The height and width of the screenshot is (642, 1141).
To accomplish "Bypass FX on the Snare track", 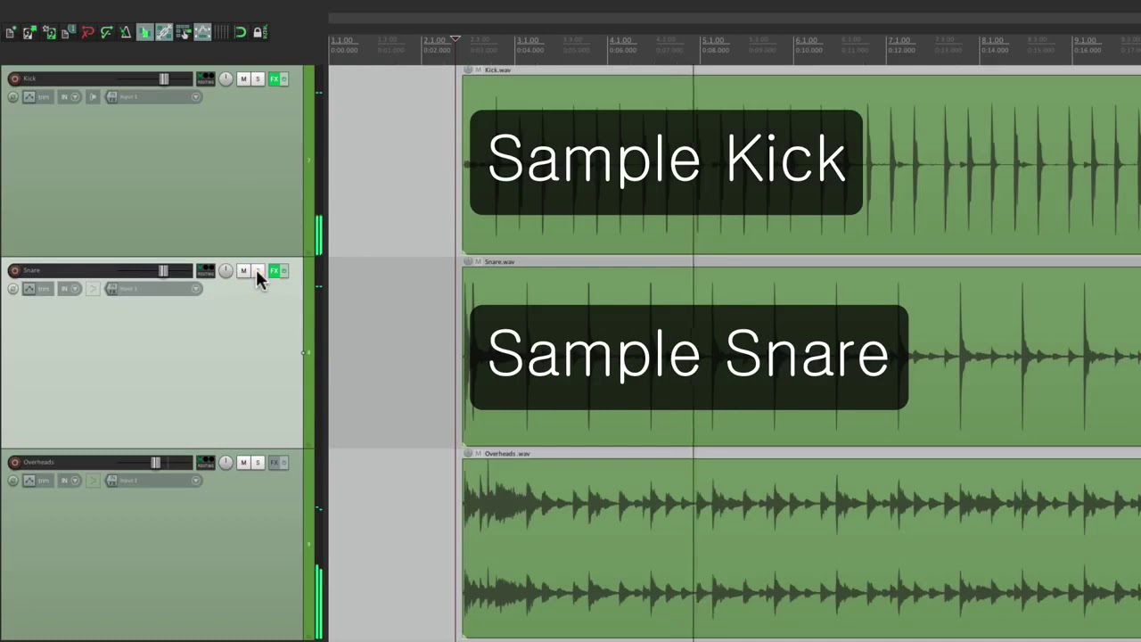I will click(284, 270).
